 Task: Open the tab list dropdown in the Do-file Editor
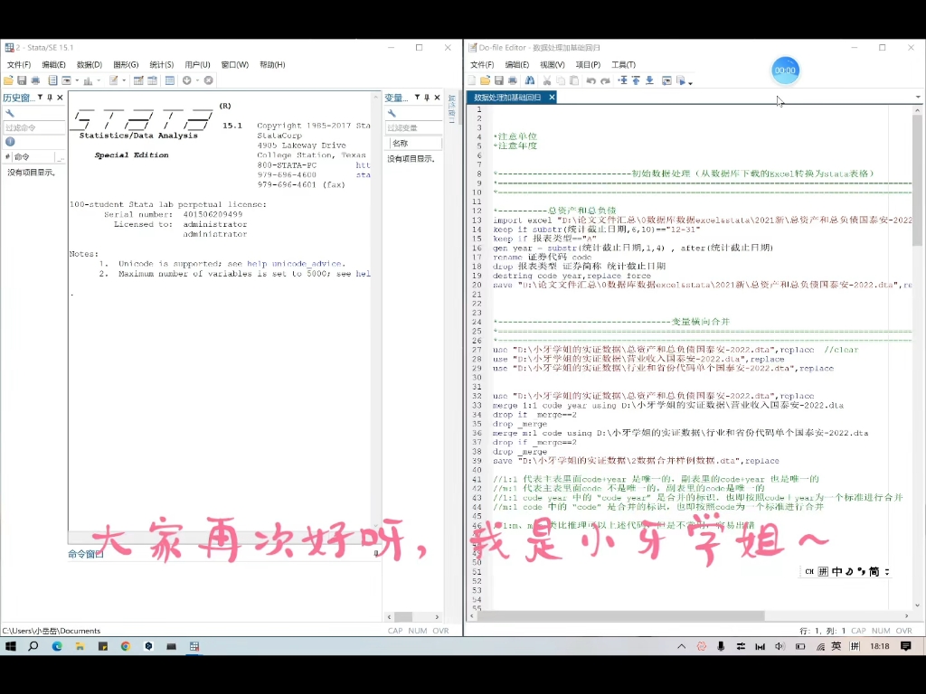(918, 97)
